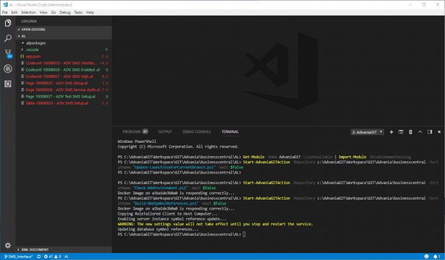
Task: Split the terminal pane
Action: pos(401,132)
